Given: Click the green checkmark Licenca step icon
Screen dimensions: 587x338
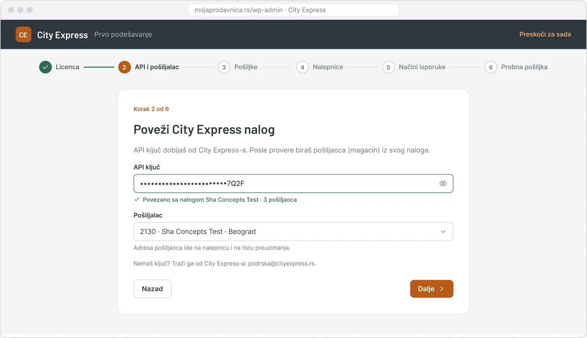Looking at the screenshot, I should 45,67.
